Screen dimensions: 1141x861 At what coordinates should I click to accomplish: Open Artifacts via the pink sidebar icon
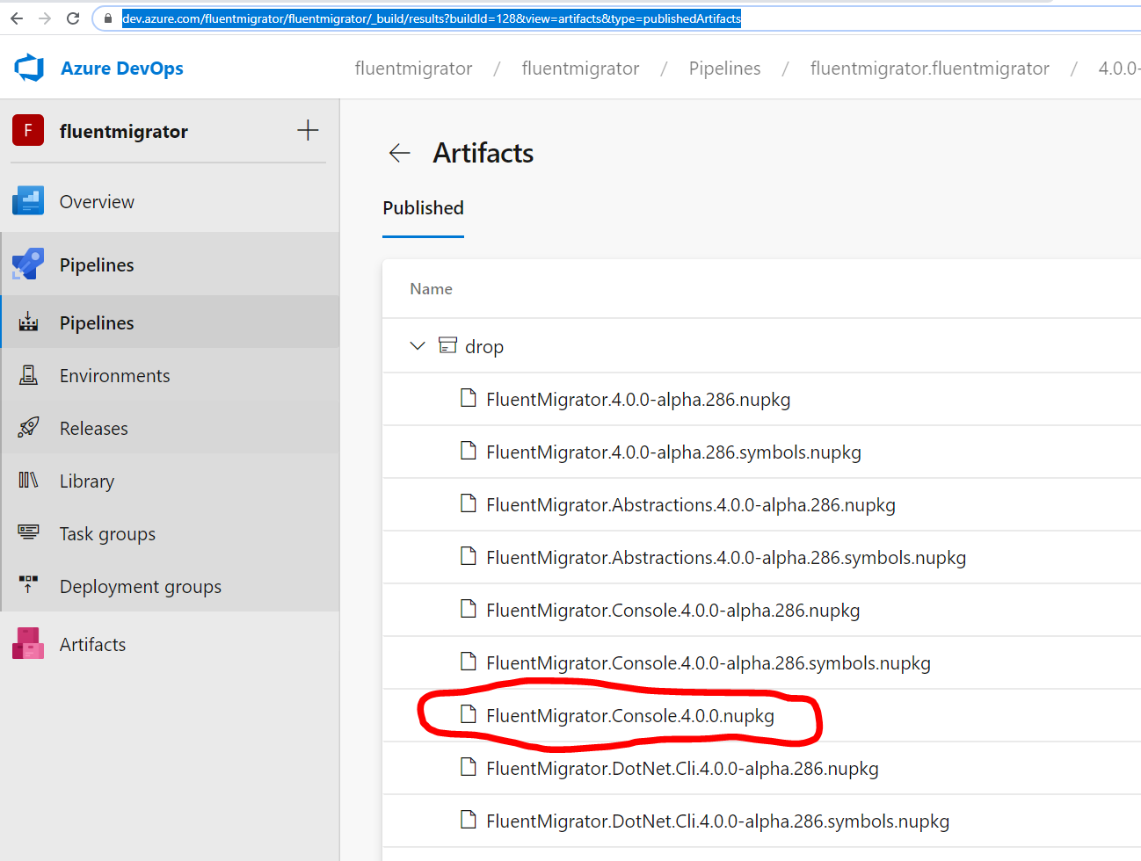pyautogui.click(x=29, y=644)
